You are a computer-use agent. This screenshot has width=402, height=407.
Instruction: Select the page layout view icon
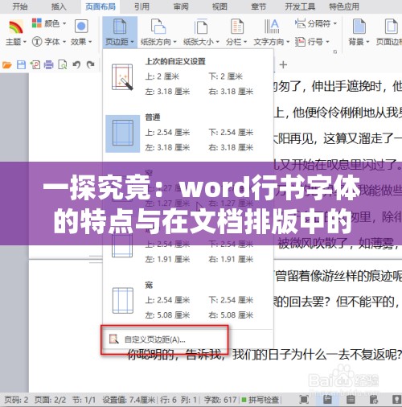pyautogui.click(x=327, y=400)
